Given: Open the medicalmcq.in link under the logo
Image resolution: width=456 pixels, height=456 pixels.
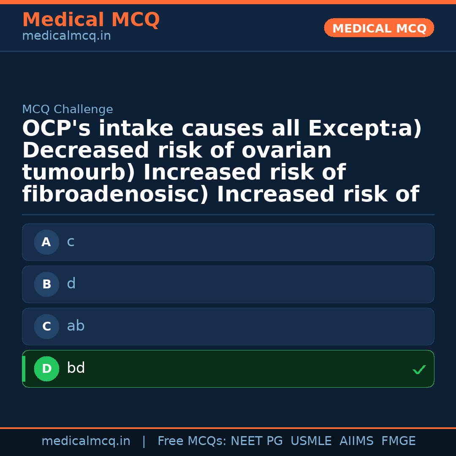Looking at the screenshot, I should click(x=66, y=35).
